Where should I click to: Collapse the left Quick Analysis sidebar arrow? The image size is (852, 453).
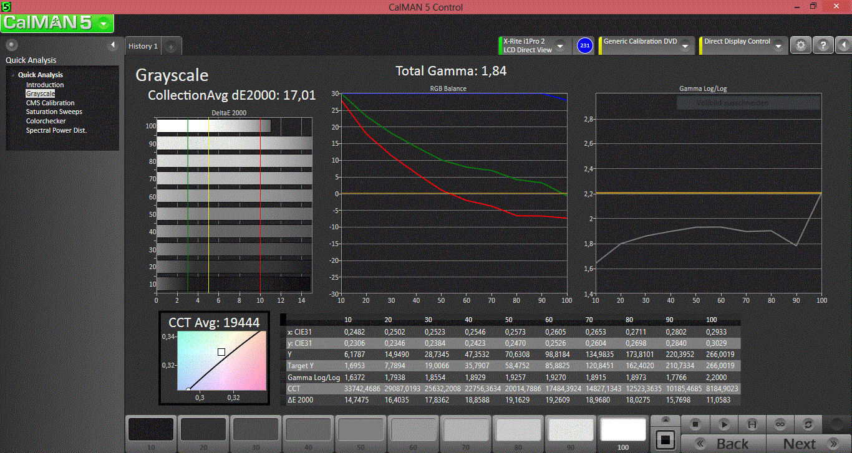tap(113, 45)
